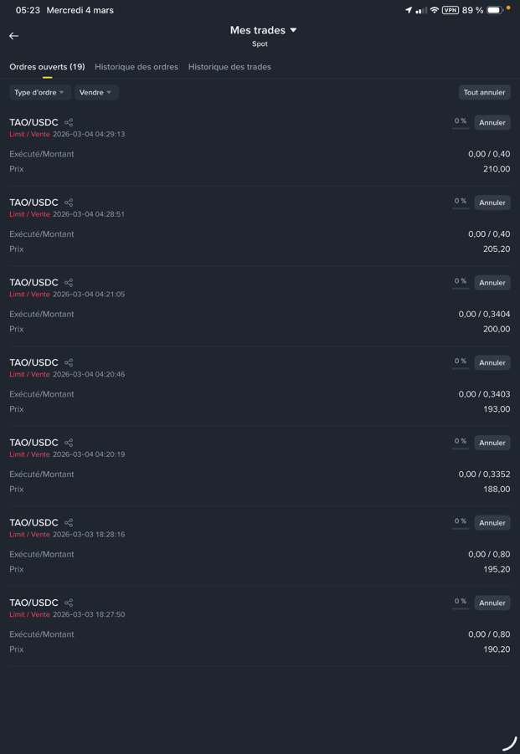Share the TAO/USDC order priced 200,00
The height and width of the screenshot is (754, 520).
coord(69,283)
